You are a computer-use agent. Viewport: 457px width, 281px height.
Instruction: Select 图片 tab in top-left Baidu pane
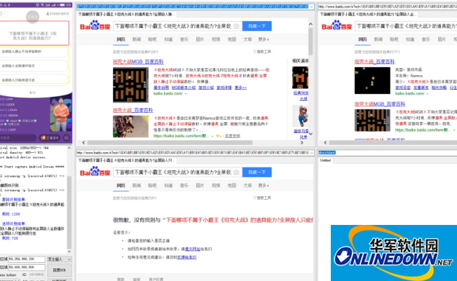point(200,39)
